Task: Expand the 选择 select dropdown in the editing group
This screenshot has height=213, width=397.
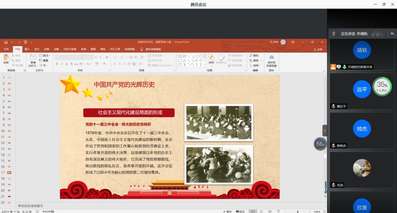Action: (x=255, y=65)
